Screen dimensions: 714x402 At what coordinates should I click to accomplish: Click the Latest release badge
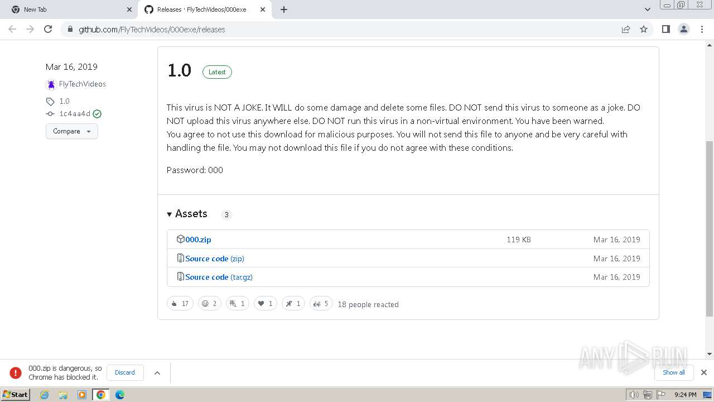217,72
